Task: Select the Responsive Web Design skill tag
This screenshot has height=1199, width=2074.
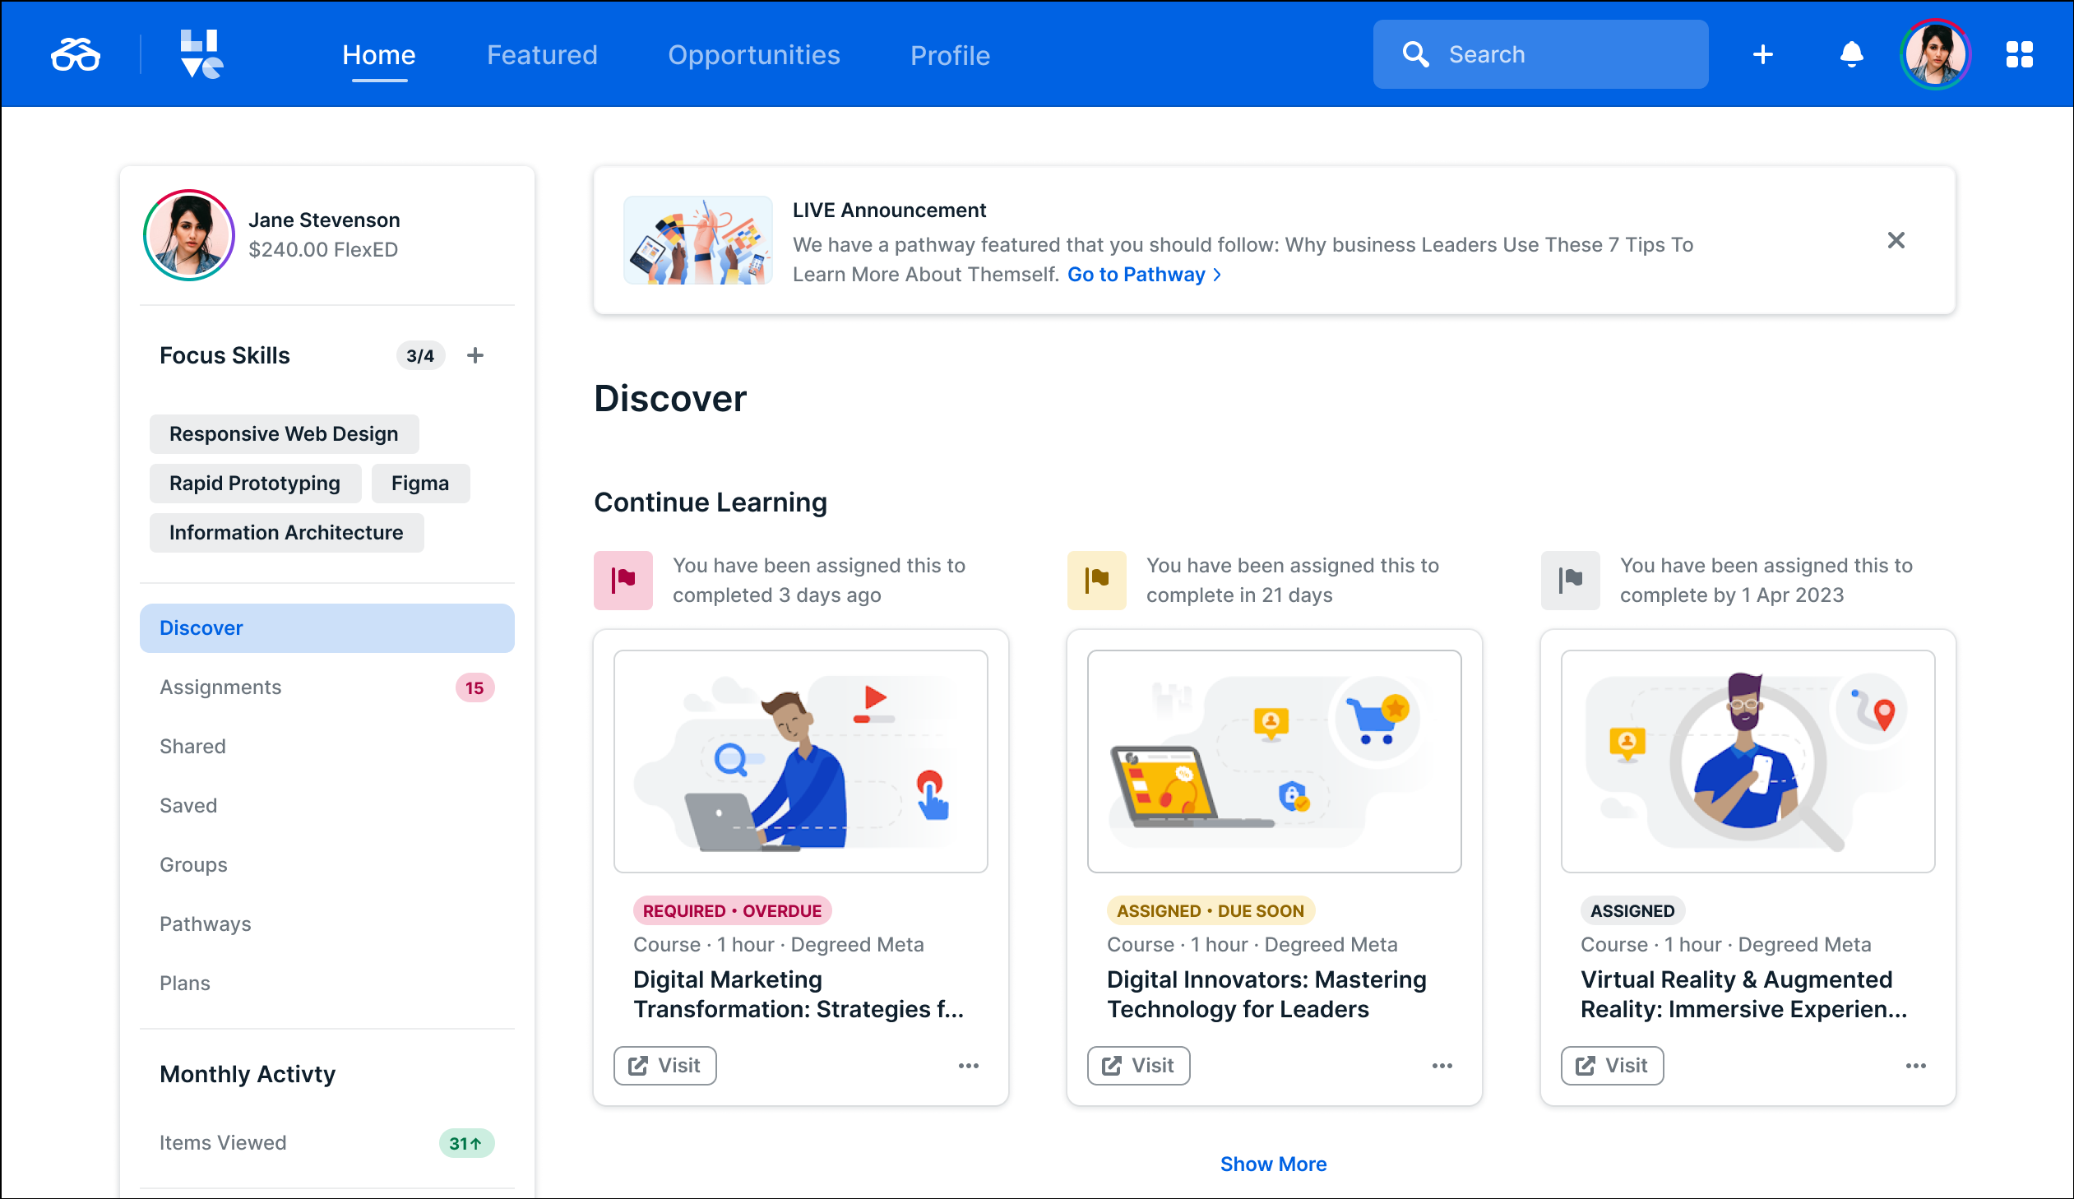Action: coord(283,433)
